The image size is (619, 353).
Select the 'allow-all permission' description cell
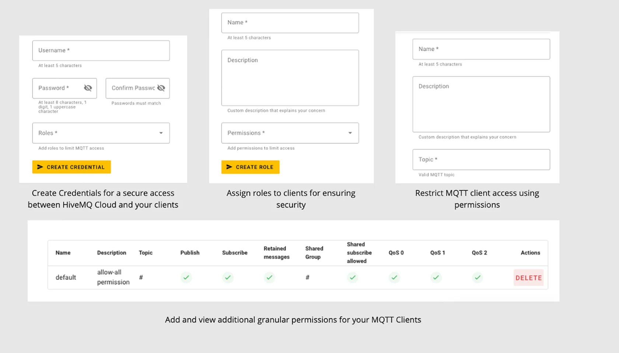(x=113, y=277)
